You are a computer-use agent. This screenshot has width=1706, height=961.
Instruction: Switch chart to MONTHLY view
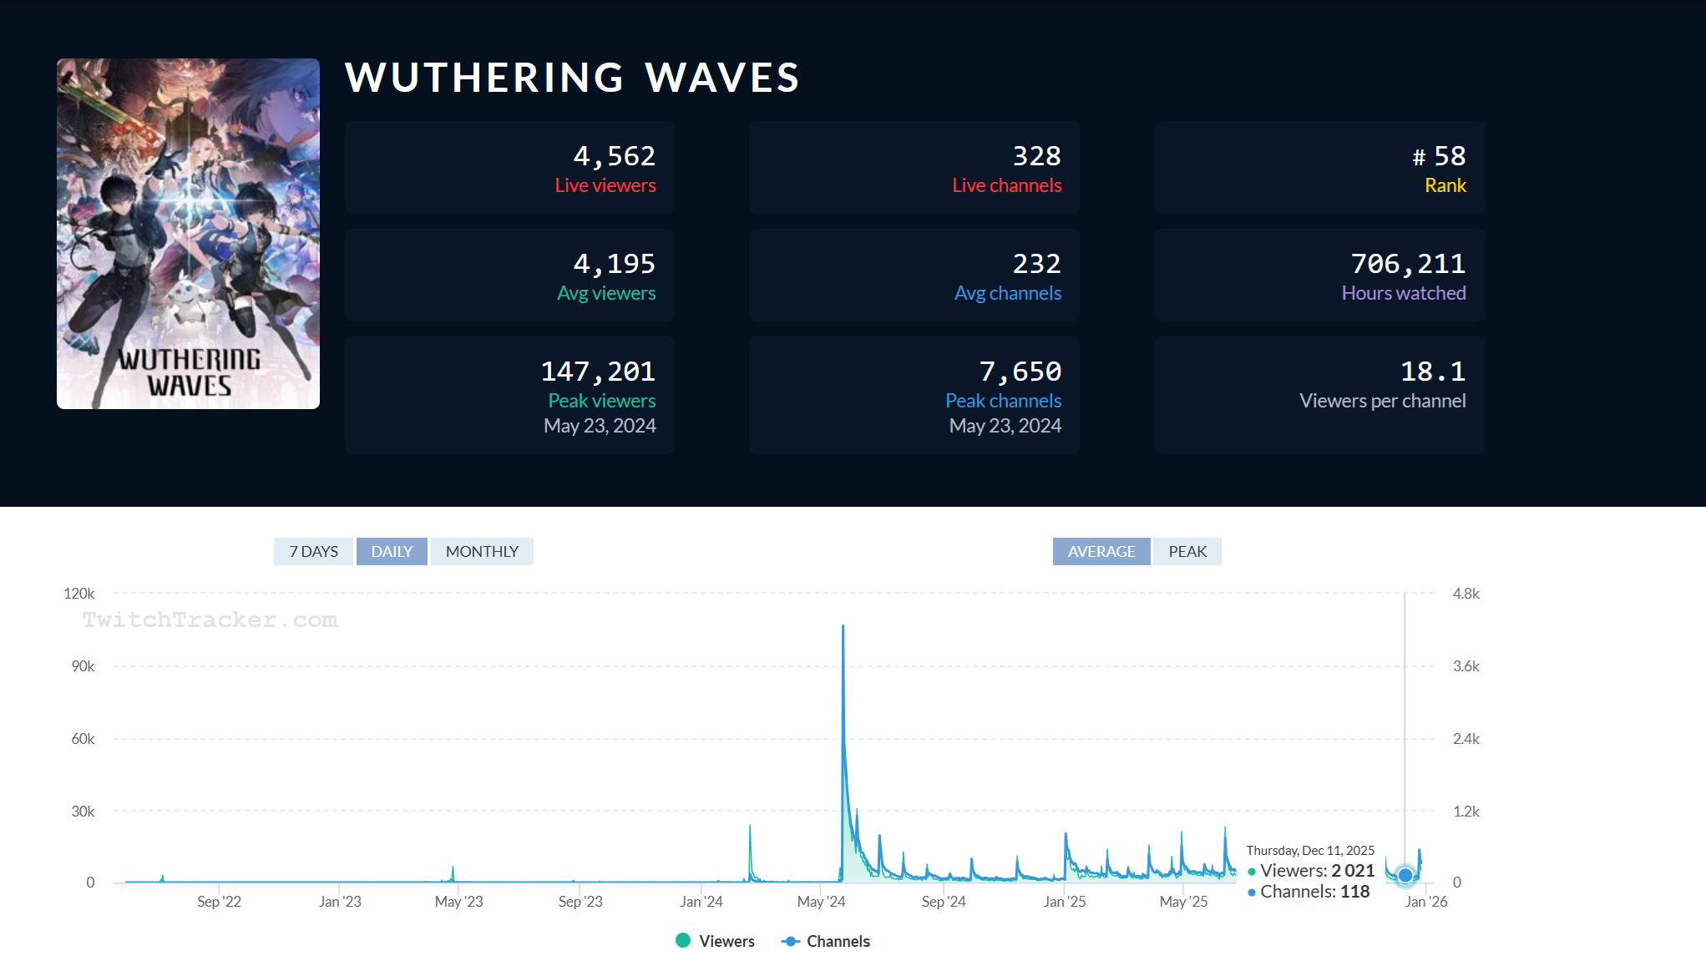[x=482, y=551]
